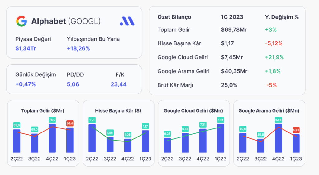
Task: Click the 23,44 F/K value
Action: 119,84
